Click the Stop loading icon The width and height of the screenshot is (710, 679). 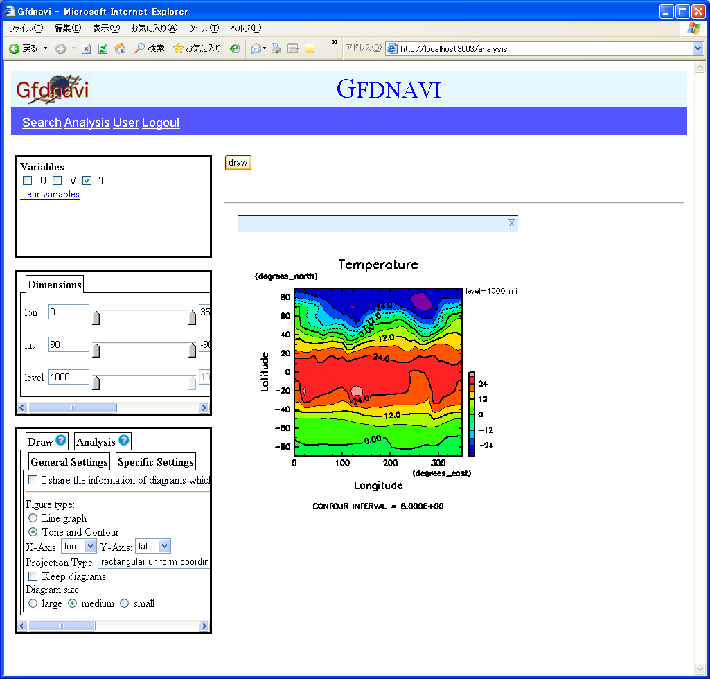(86, 48)
